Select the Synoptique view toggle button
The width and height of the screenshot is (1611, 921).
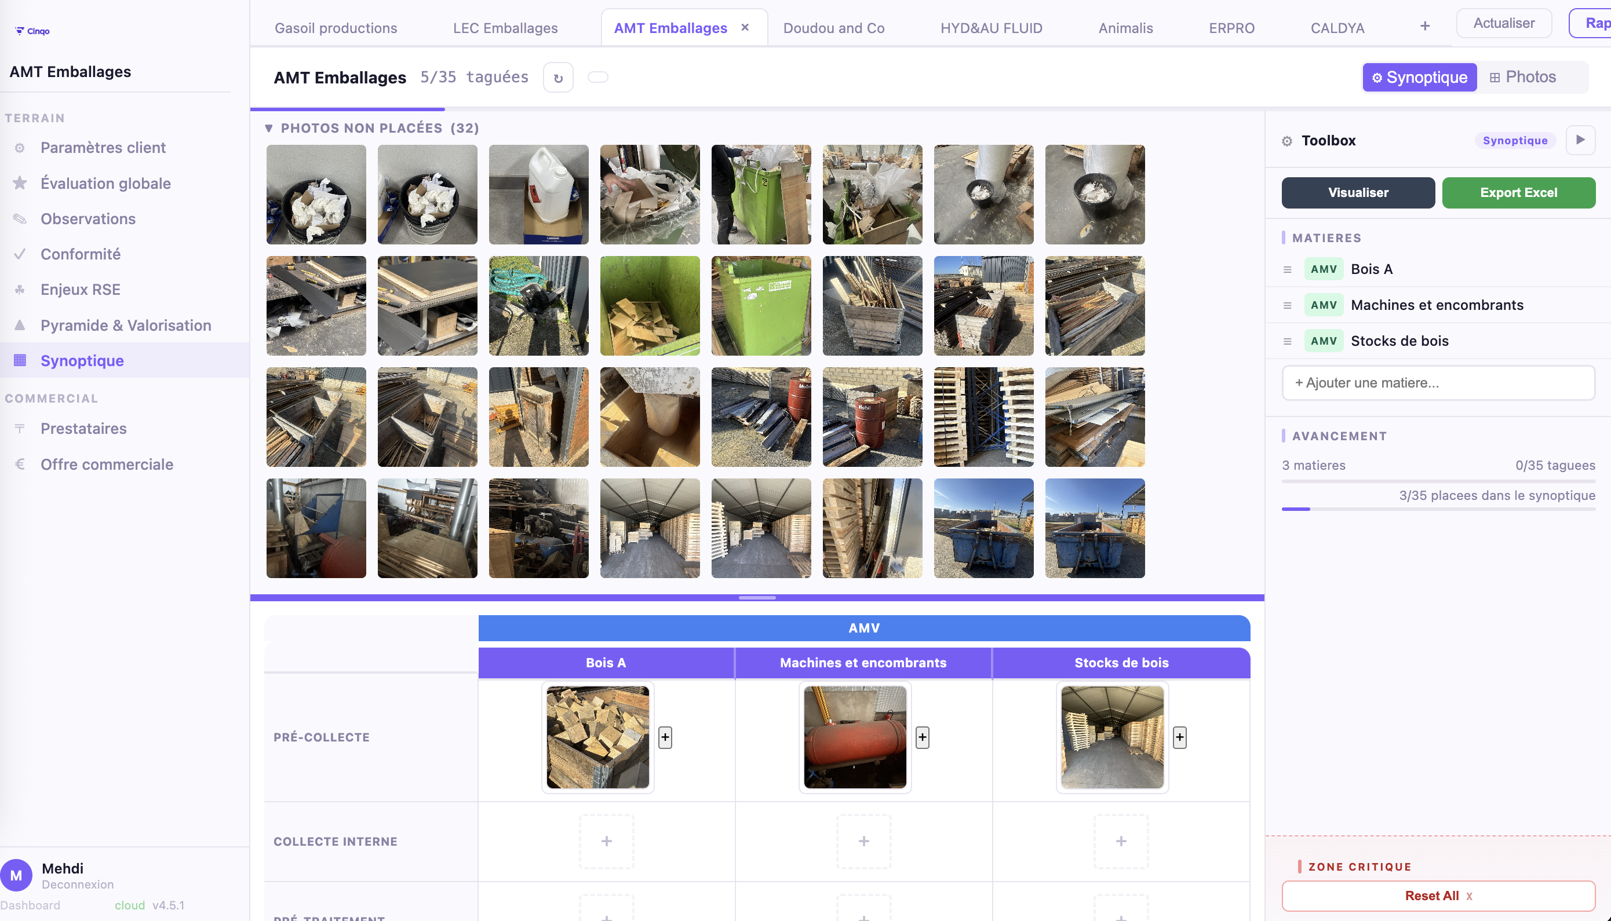point(1419,77)
